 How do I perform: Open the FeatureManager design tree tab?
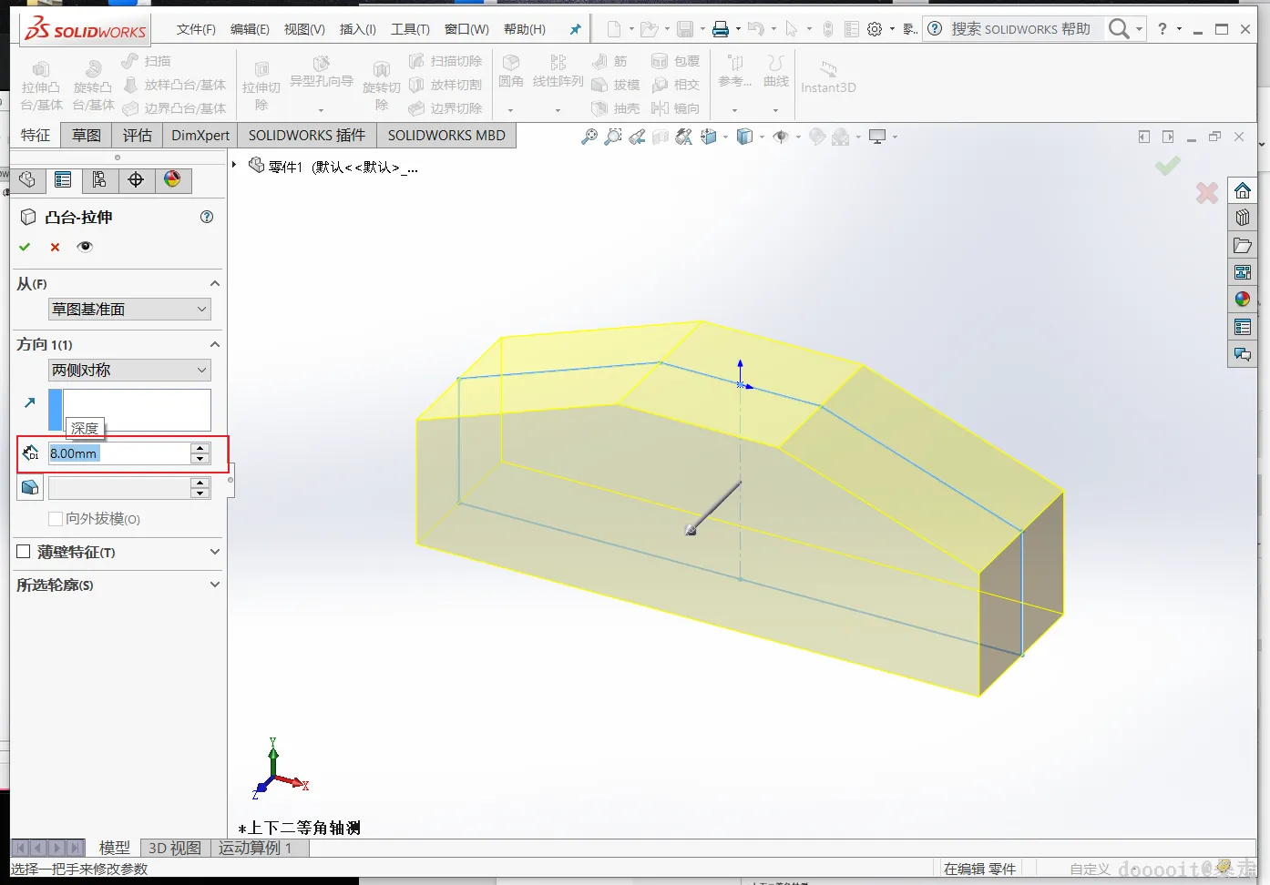pos(27,179)
